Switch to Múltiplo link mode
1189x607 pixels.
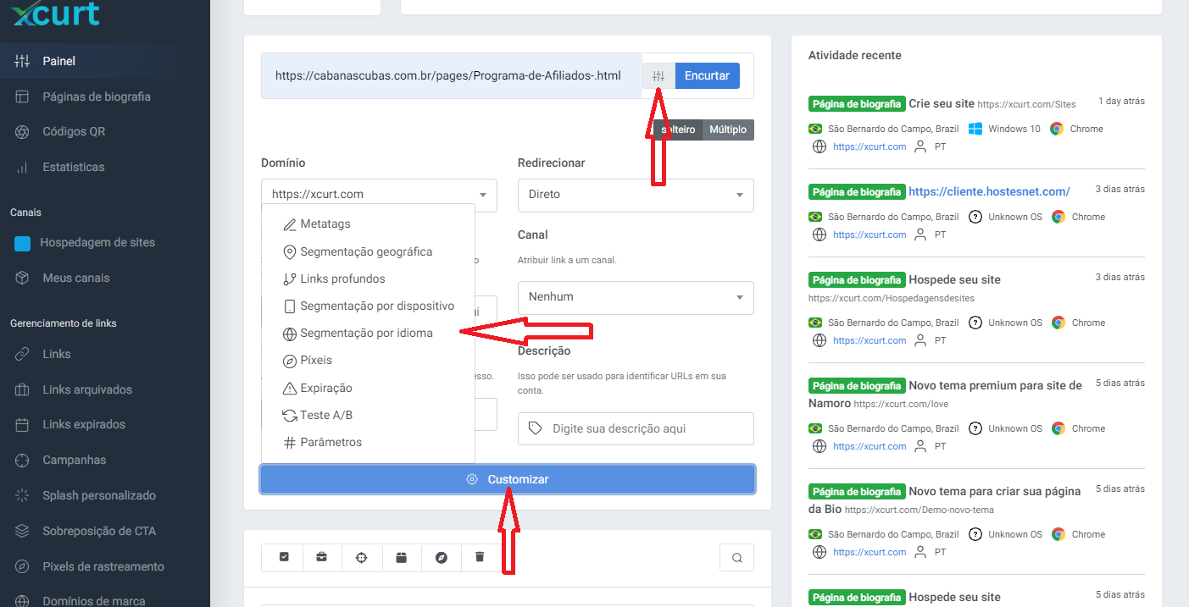pos(728,130)
